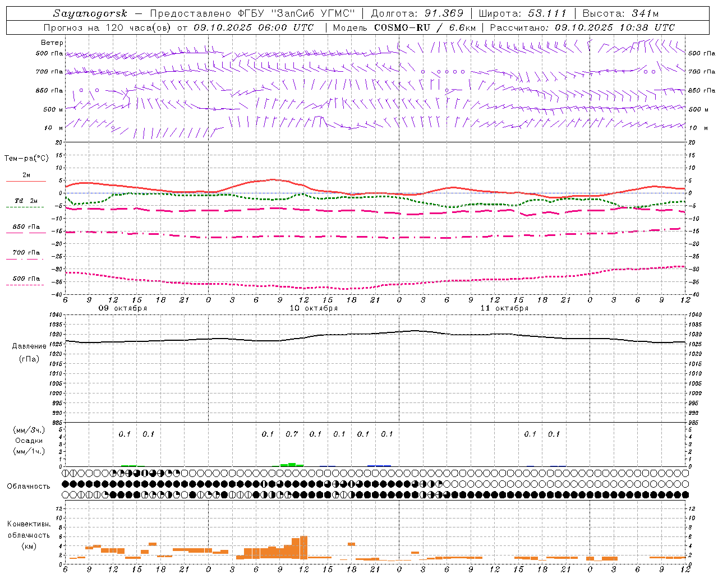This screenshot has width=718, height=574.
Task: Click the solid red '2м' legend line
Action: [x=26, y=181]
